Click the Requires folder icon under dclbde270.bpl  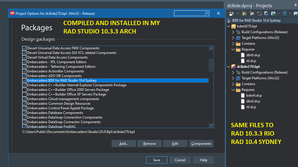[x=238, y=90]
